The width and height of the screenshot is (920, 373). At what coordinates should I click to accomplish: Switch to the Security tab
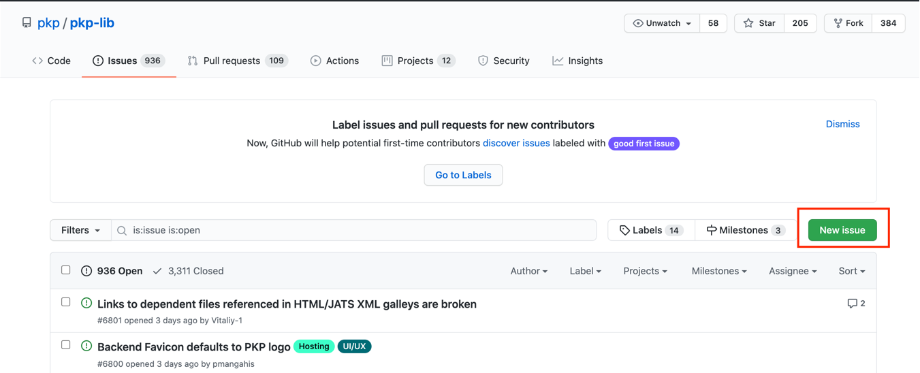pos(503,61)
